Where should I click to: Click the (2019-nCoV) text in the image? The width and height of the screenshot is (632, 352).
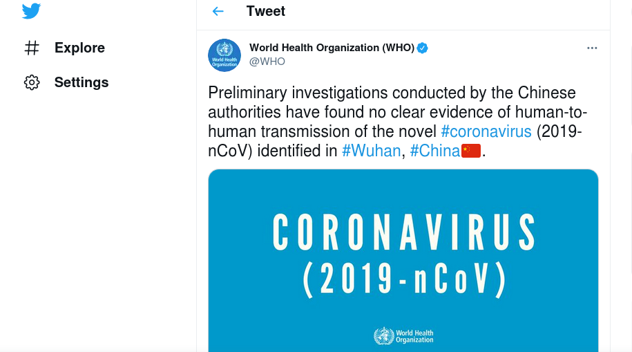405,280
